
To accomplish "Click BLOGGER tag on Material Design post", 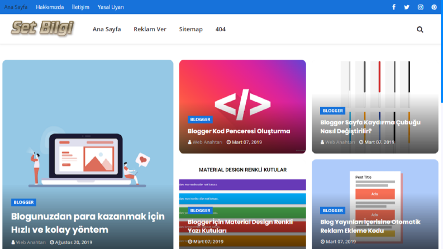I will pyautogui.click(x=200, y=210).
